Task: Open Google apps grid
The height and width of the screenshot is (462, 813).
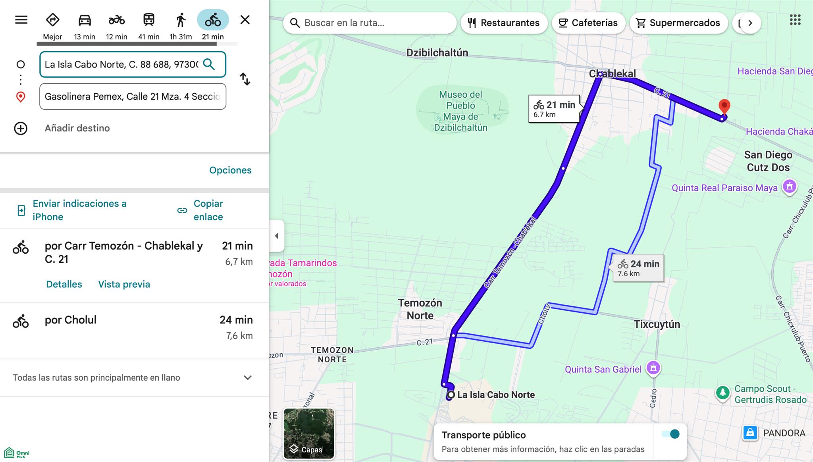Action: click(795, 20)
